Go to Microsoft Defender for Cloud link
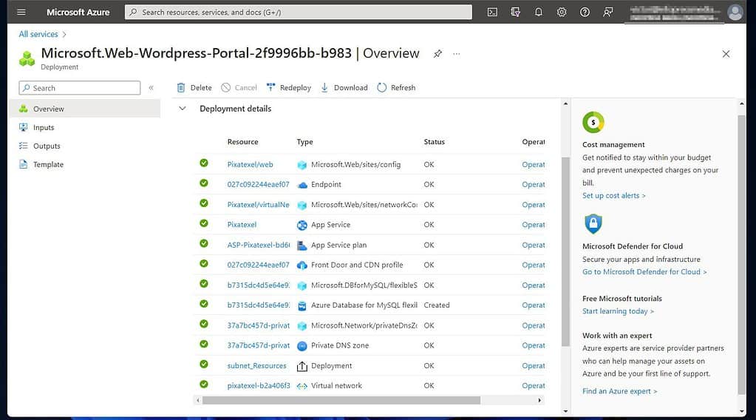756x420 pixels. click(644, 271)
